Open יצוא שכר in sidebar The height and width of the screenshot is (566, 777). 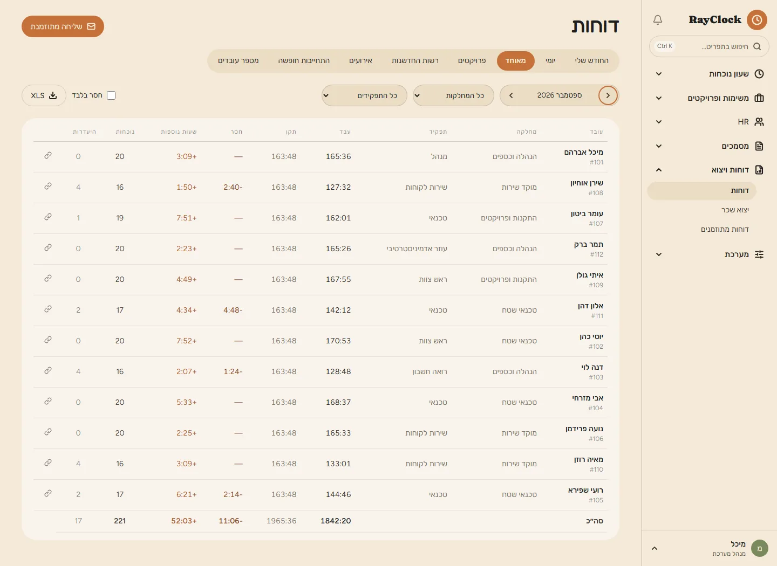tap(735, 210)
